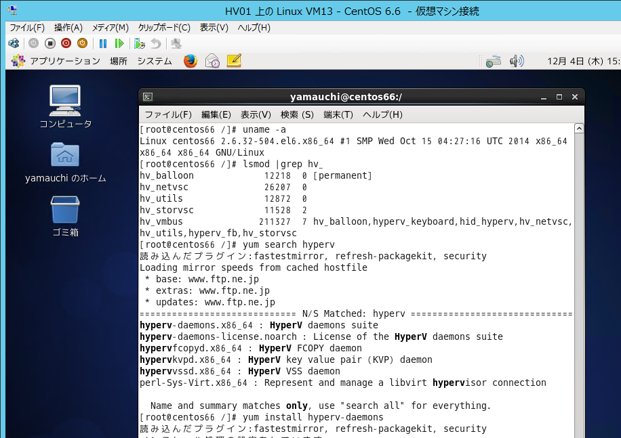Maximize the terminal window
Screen dimensions: 621x438
tap(559, 97)
